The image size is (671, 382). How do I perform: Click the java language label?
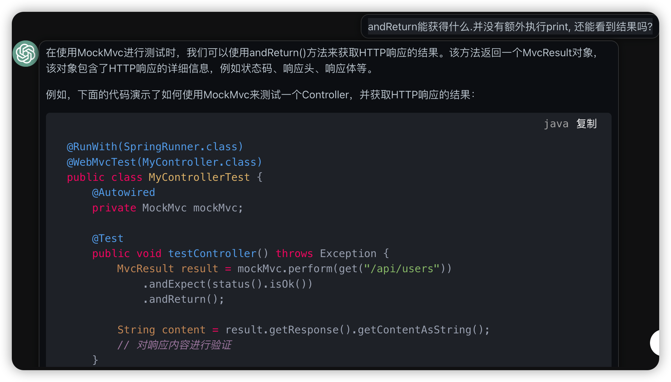click(556, 124)
